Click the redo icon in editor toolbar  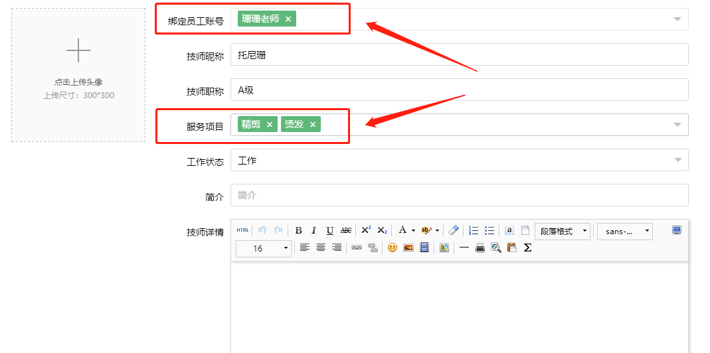point(278,230)
